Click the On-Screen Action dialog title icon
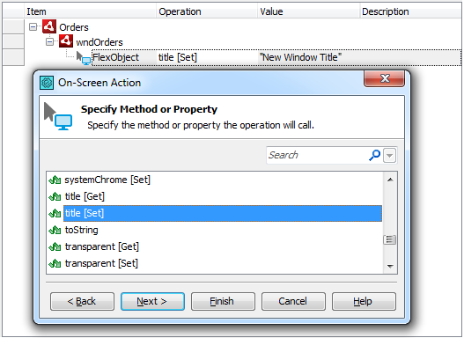Image resolution: width=464 pixels, height=338 pixels. 47,83
